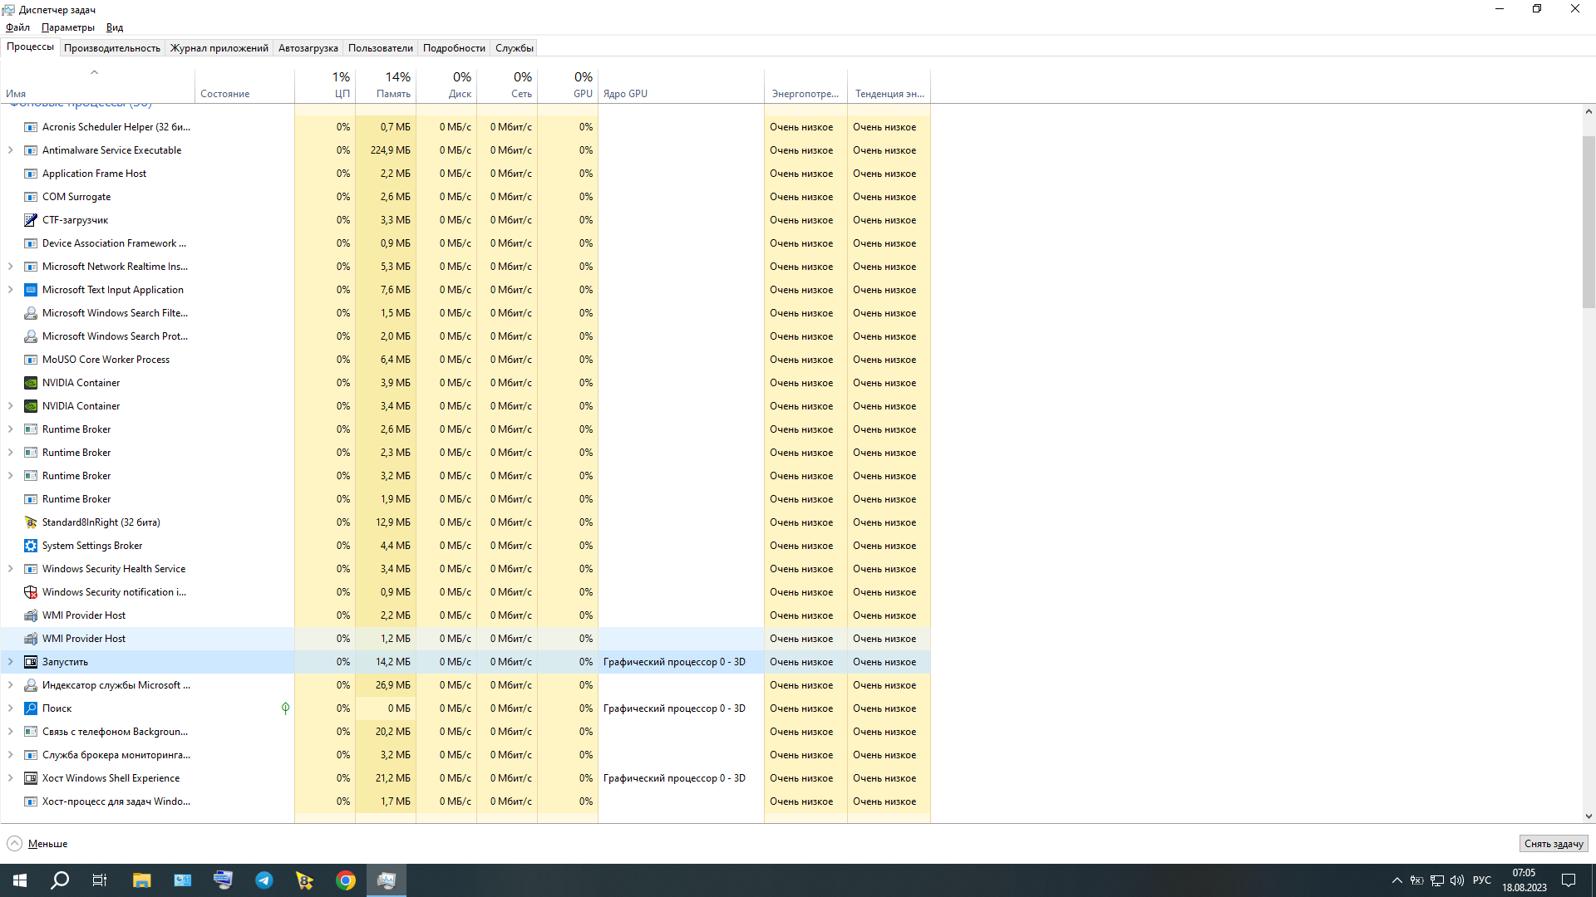The width and height of the screenshot is (1596, 897).
Task: Open the Файл menu
Action: tap(17, 27)
